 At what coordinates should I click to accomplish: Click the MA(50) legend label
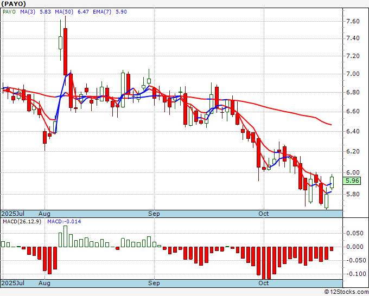(x=64, y=12)
